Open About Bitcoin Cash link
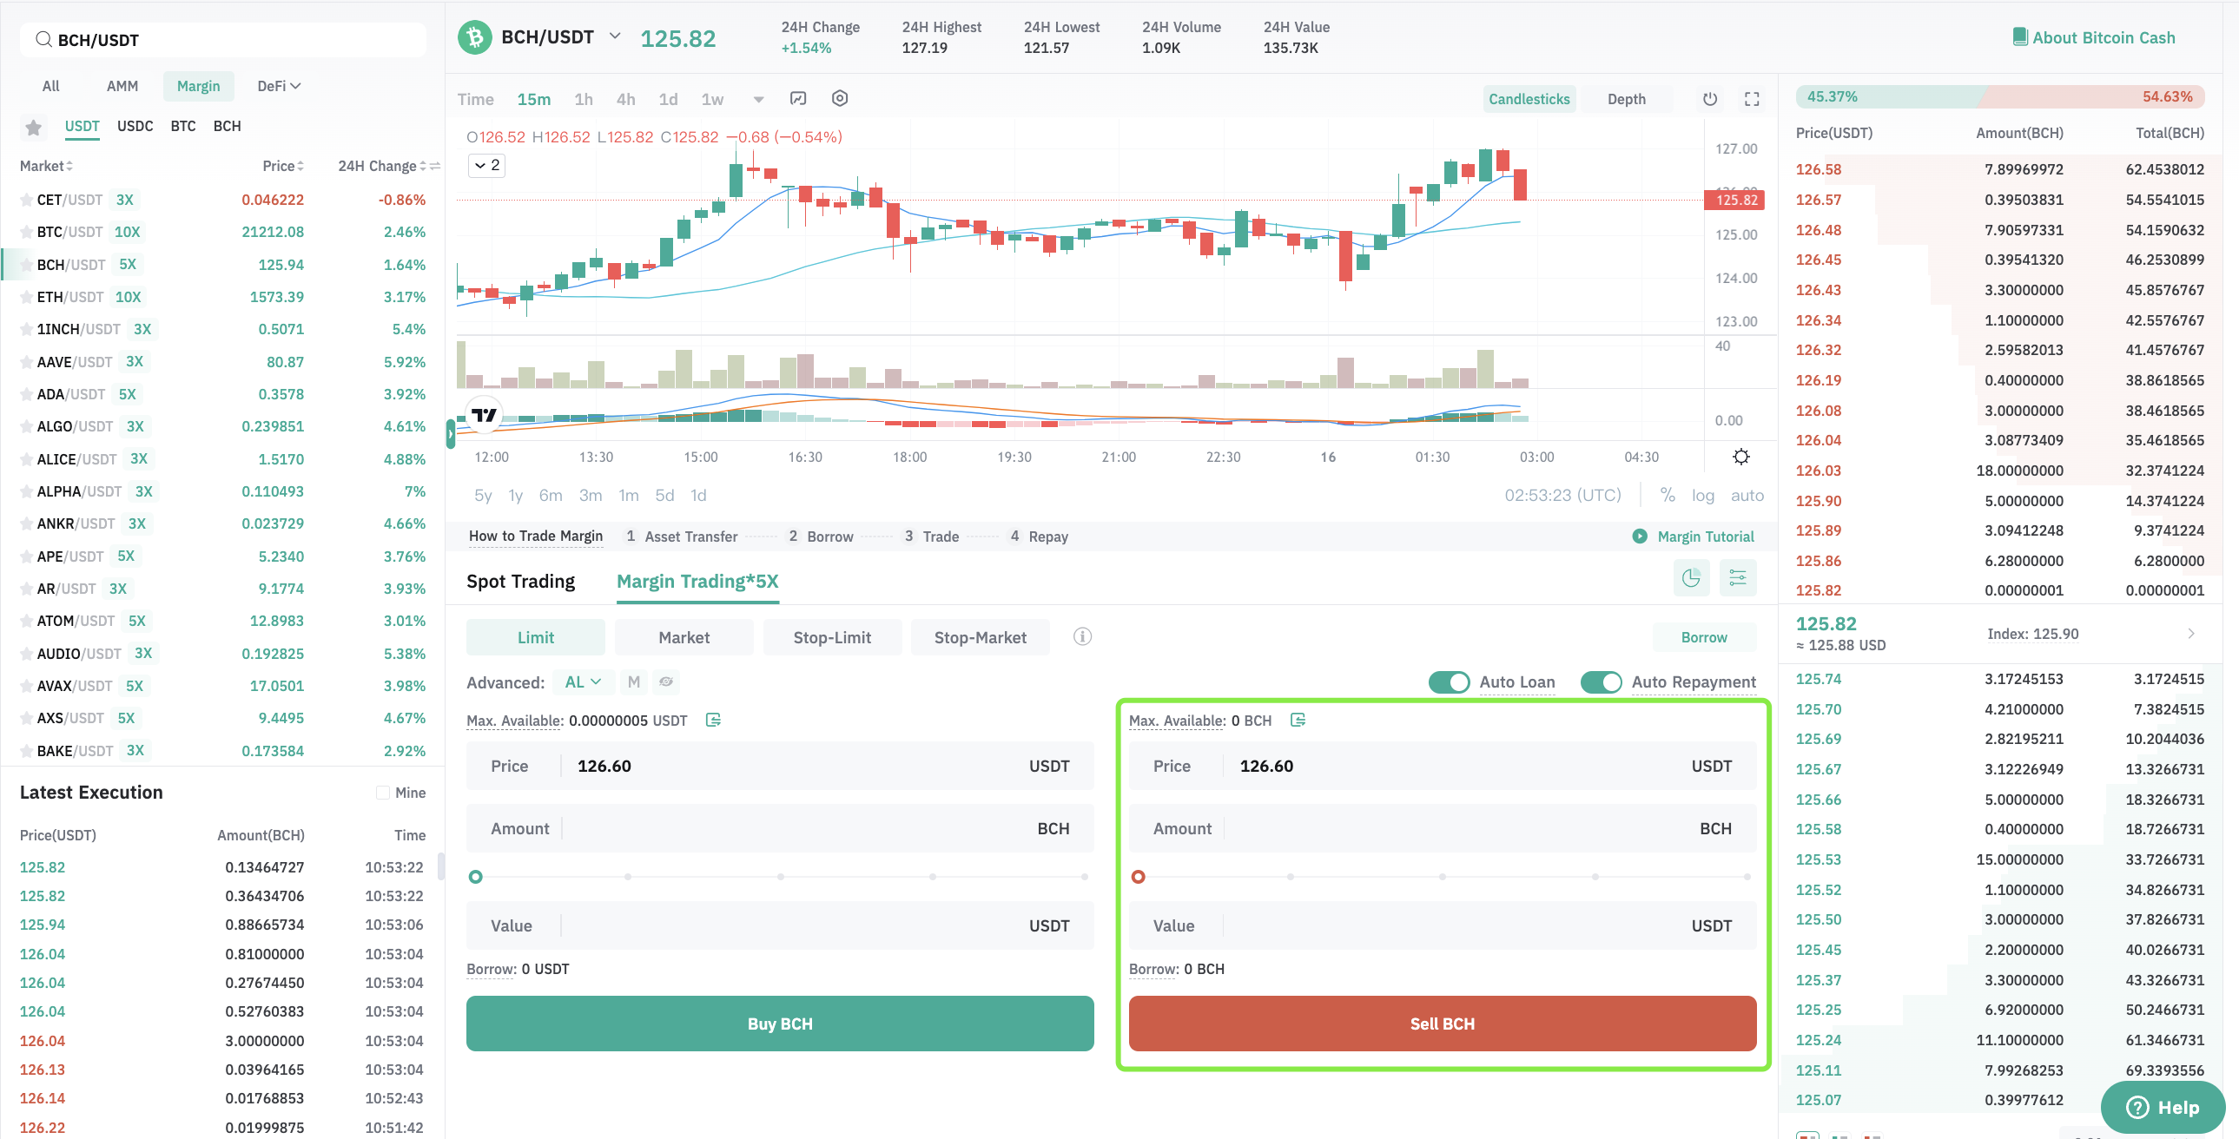 click(2104, 37)
